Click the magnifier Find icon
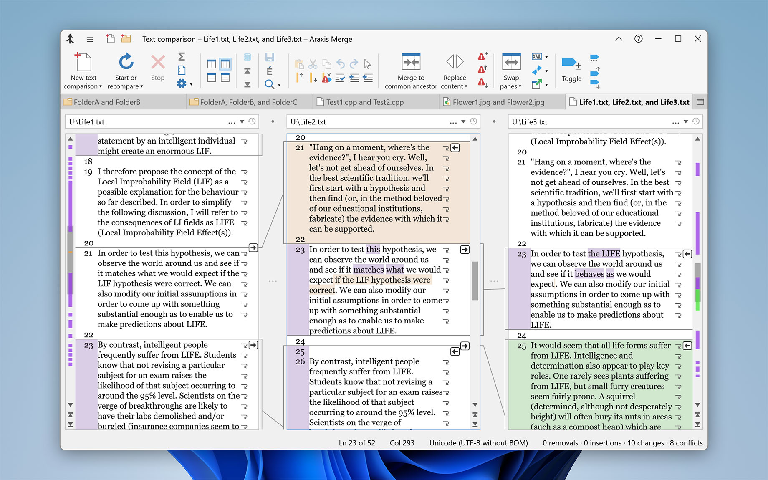Viewport: 768px width, 480px height. [269, 84]
